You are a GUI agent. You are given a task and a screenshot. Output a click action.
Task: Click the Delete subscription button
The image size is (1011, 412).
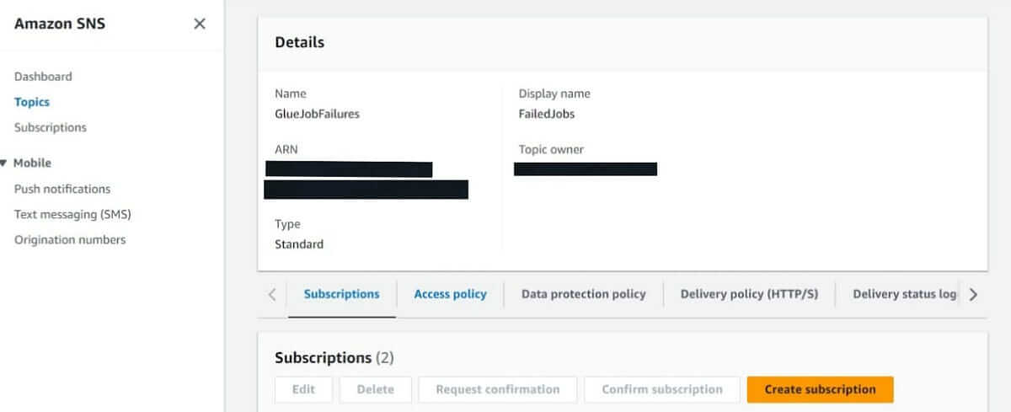[375, 389]
